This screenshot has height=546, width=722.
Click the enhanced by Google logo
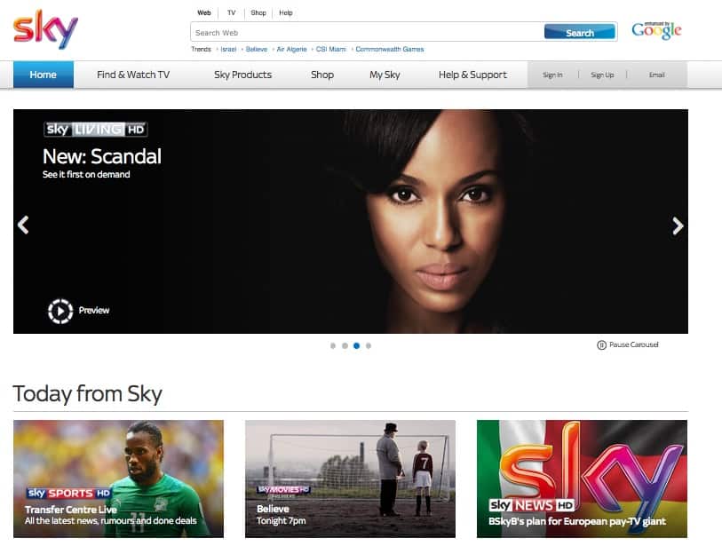click(x=656, y=30)
